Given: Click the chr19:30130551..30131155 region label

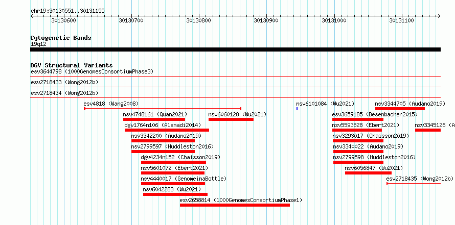Looking at the screenshot, I should tap(67, 11).
